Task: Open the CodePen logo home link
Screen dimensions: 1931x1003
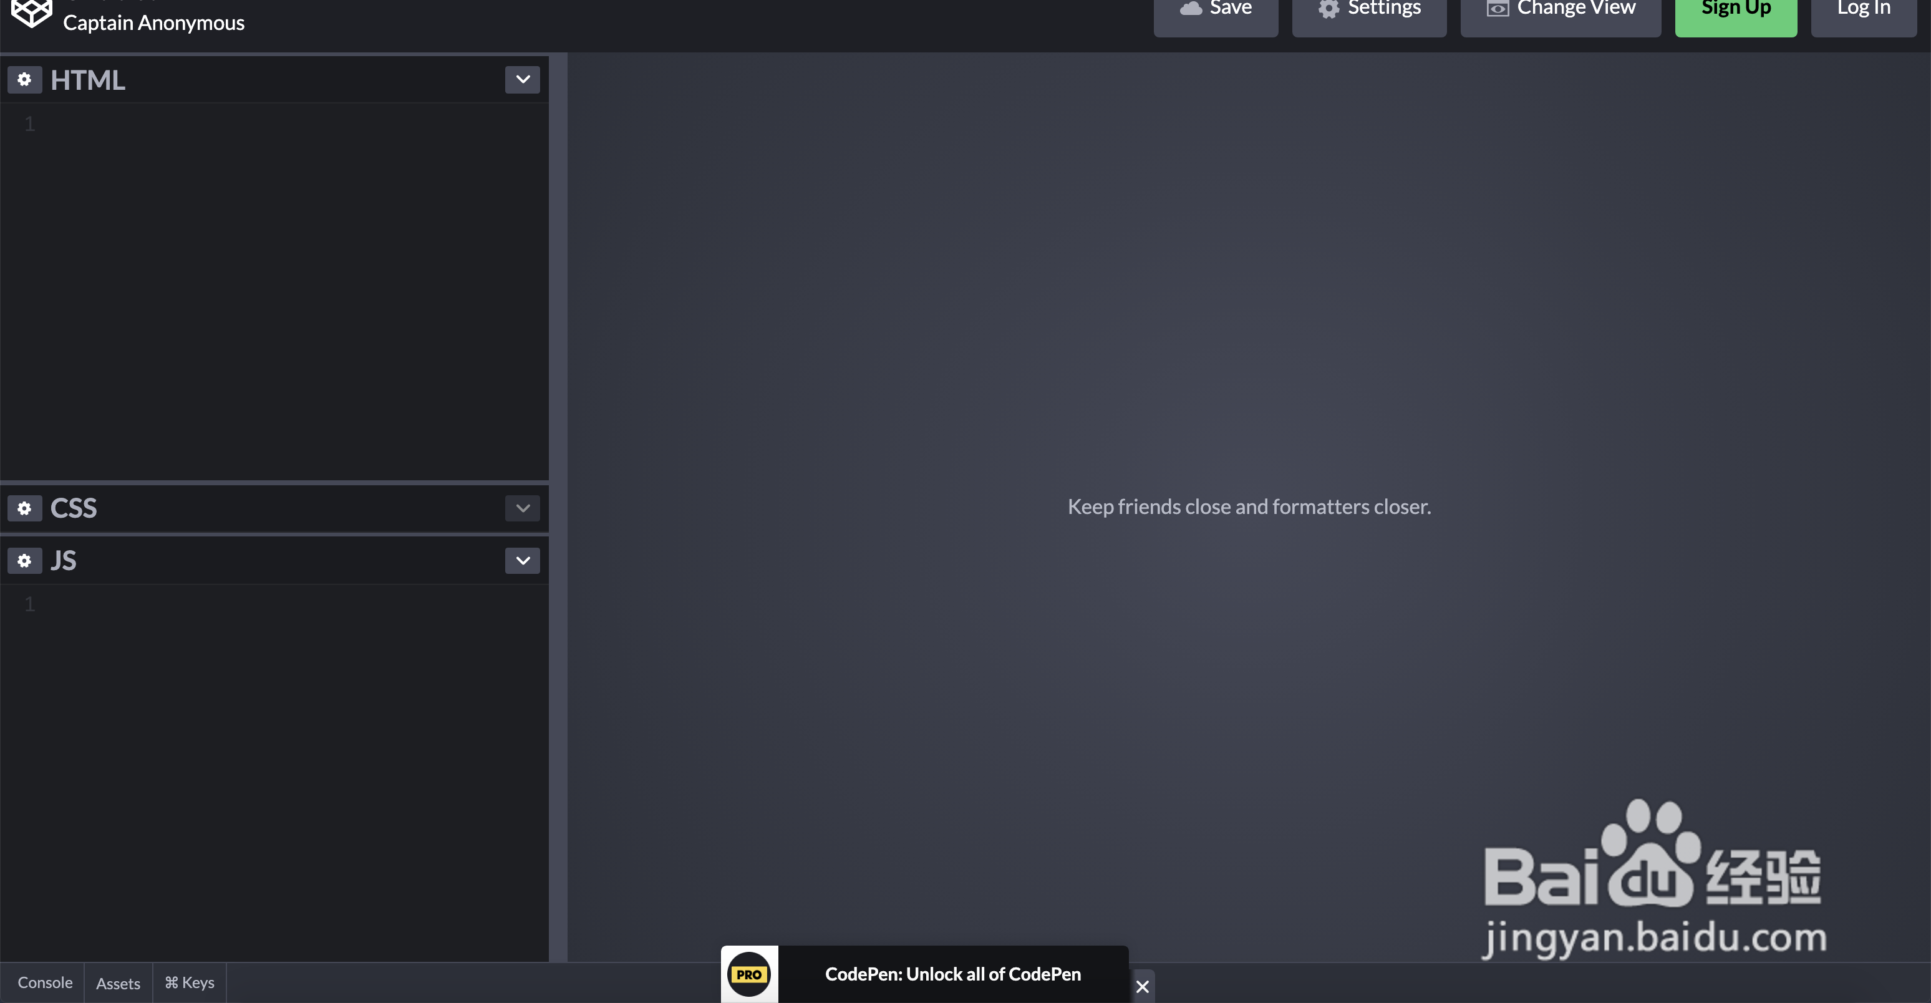Action: [x=31, y=12]
